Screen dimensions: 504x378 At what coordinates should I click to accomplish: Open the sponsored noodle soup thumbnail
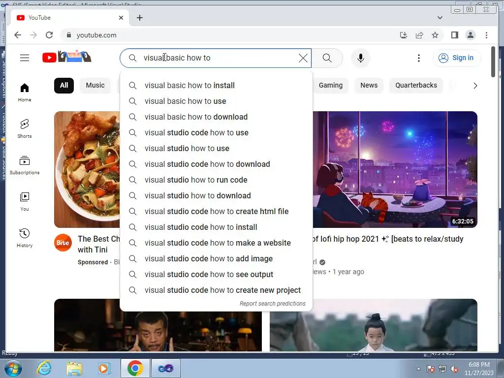pyautogui.click(x=87, y=169)
